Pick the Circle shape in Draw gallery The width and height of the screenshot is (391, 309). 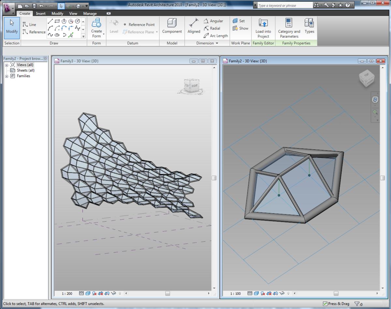78,21
